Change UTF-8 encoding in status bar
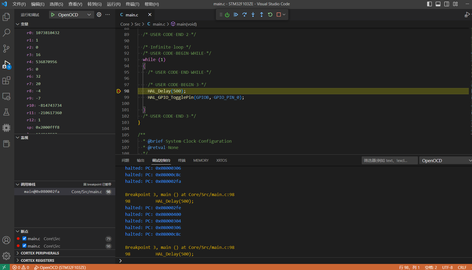This screenshot has width=472, height=270. 447,267
